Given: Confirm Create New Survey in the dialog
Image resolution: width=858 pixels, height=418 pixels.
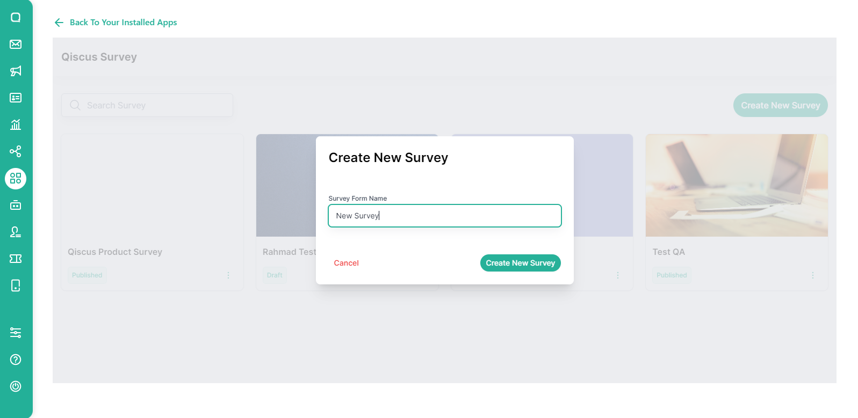Looking at the screenshot, I should (521, 263).
